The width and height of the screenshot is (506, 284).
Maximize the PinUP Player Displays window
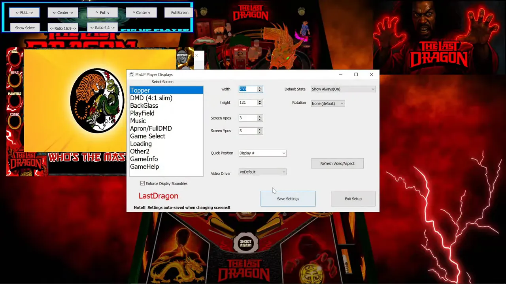tap(356, 75)
